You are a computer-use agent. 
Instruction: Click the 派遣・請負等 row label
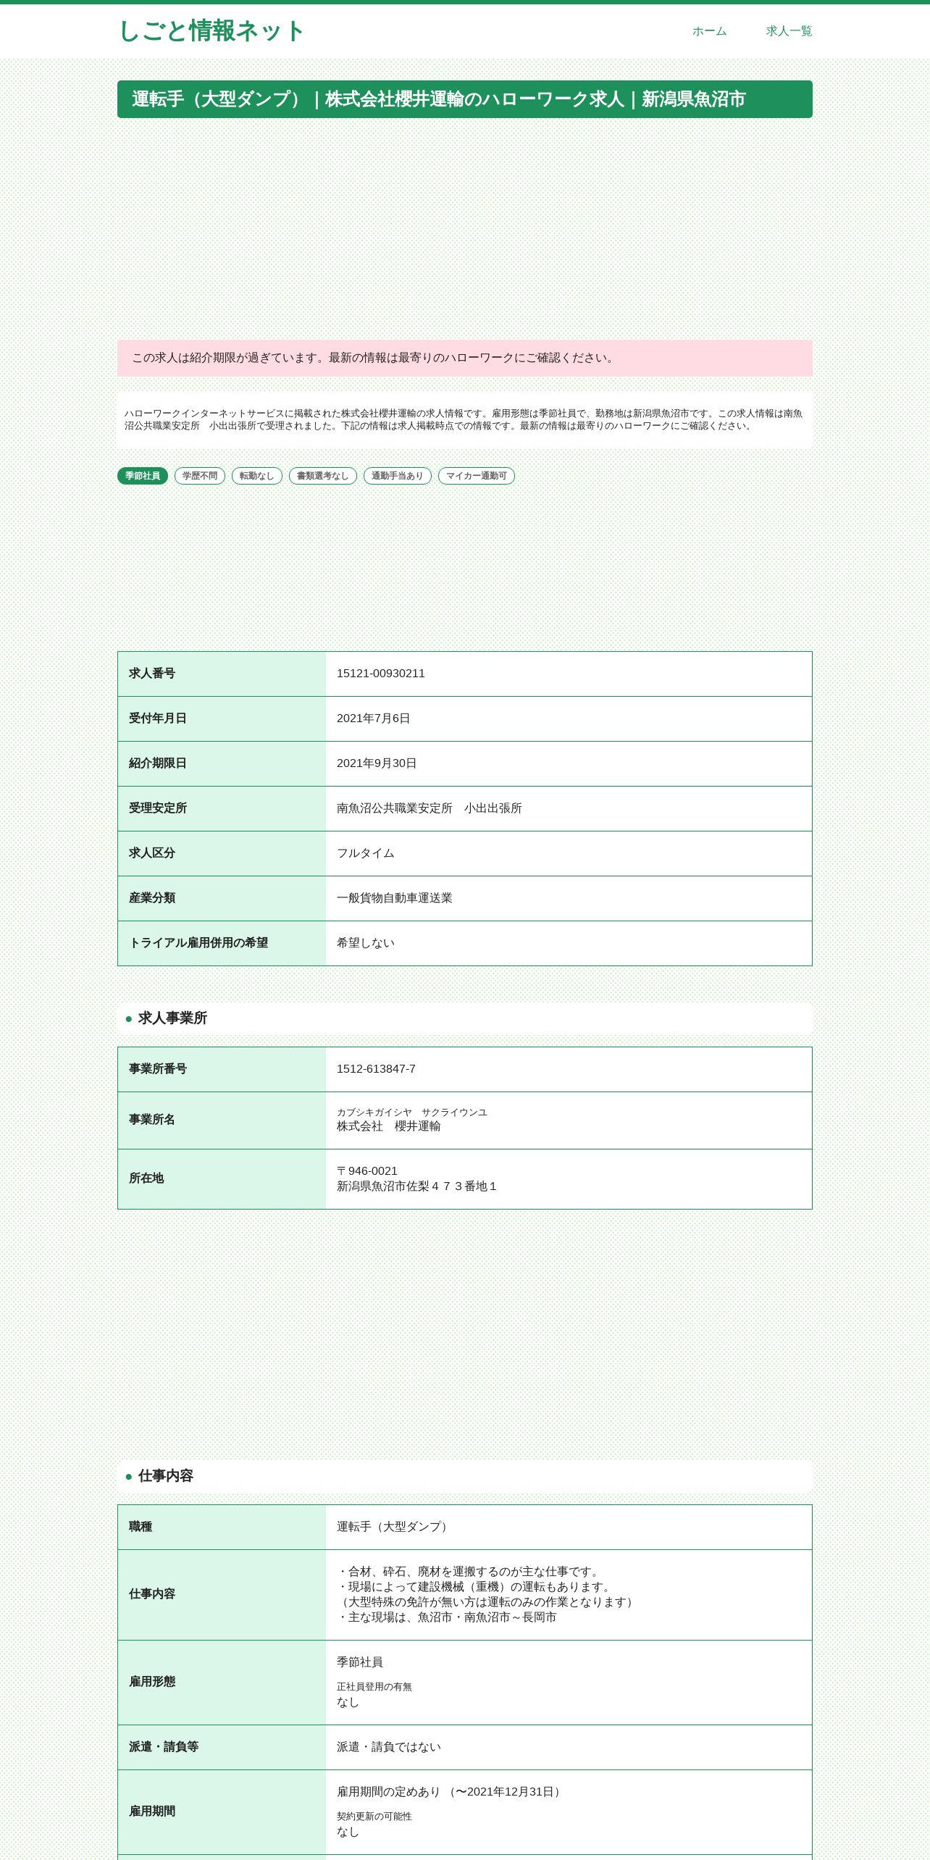pos(164,1747)
